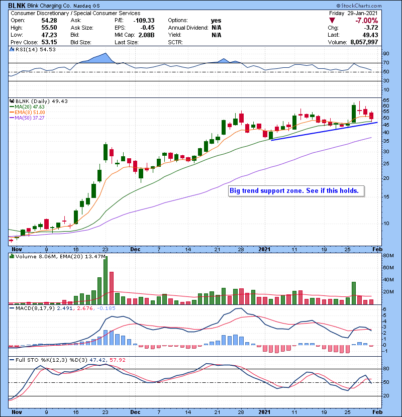Click the date Friday 29-Jan-2021

(x=353, y=13)
